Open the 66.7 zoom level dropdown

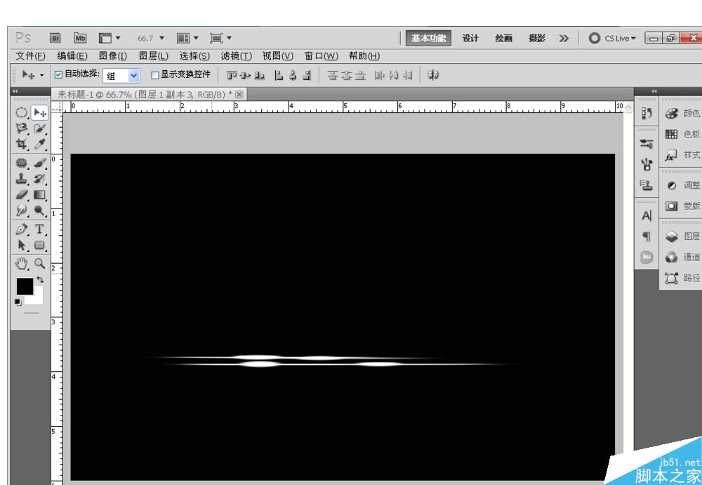(151, 39)
